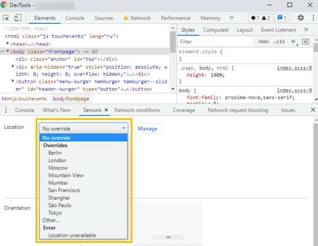Switch to the drawer Console tab
318x246 pixels.
25,110
